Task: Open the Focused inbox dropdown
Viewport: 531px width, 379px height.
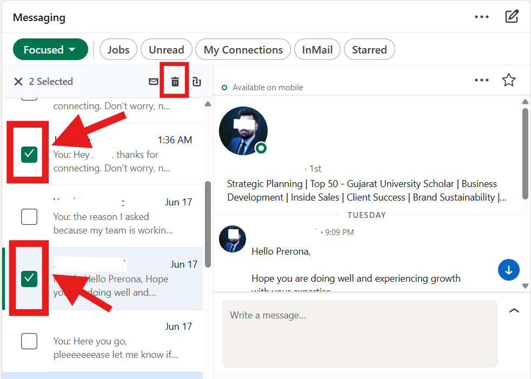Action: tap(50, 49)
